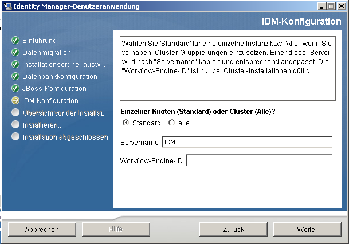The image size is (349, 244).
Task: Select the alle radio button
Action: pyautogui.click(x=171, y=123)
